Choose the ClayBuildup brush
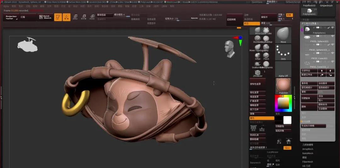Screen dimensions: 340x168 (x=266, y=39)
